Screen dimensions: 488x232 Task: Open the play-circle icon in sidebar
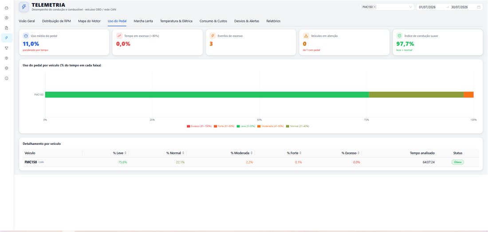pyautogui.click(x=7, y=18)
